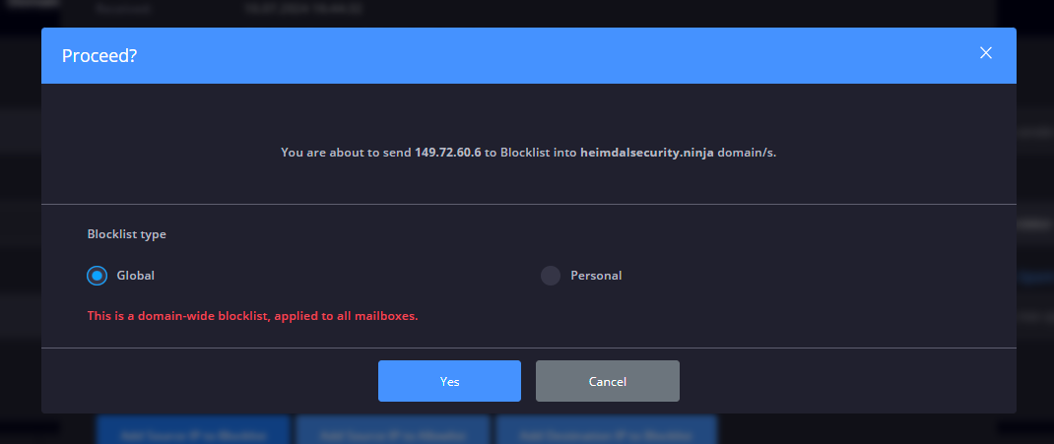
Task: Click the blurred last blue button behind dialog
Action: [607, 430]
